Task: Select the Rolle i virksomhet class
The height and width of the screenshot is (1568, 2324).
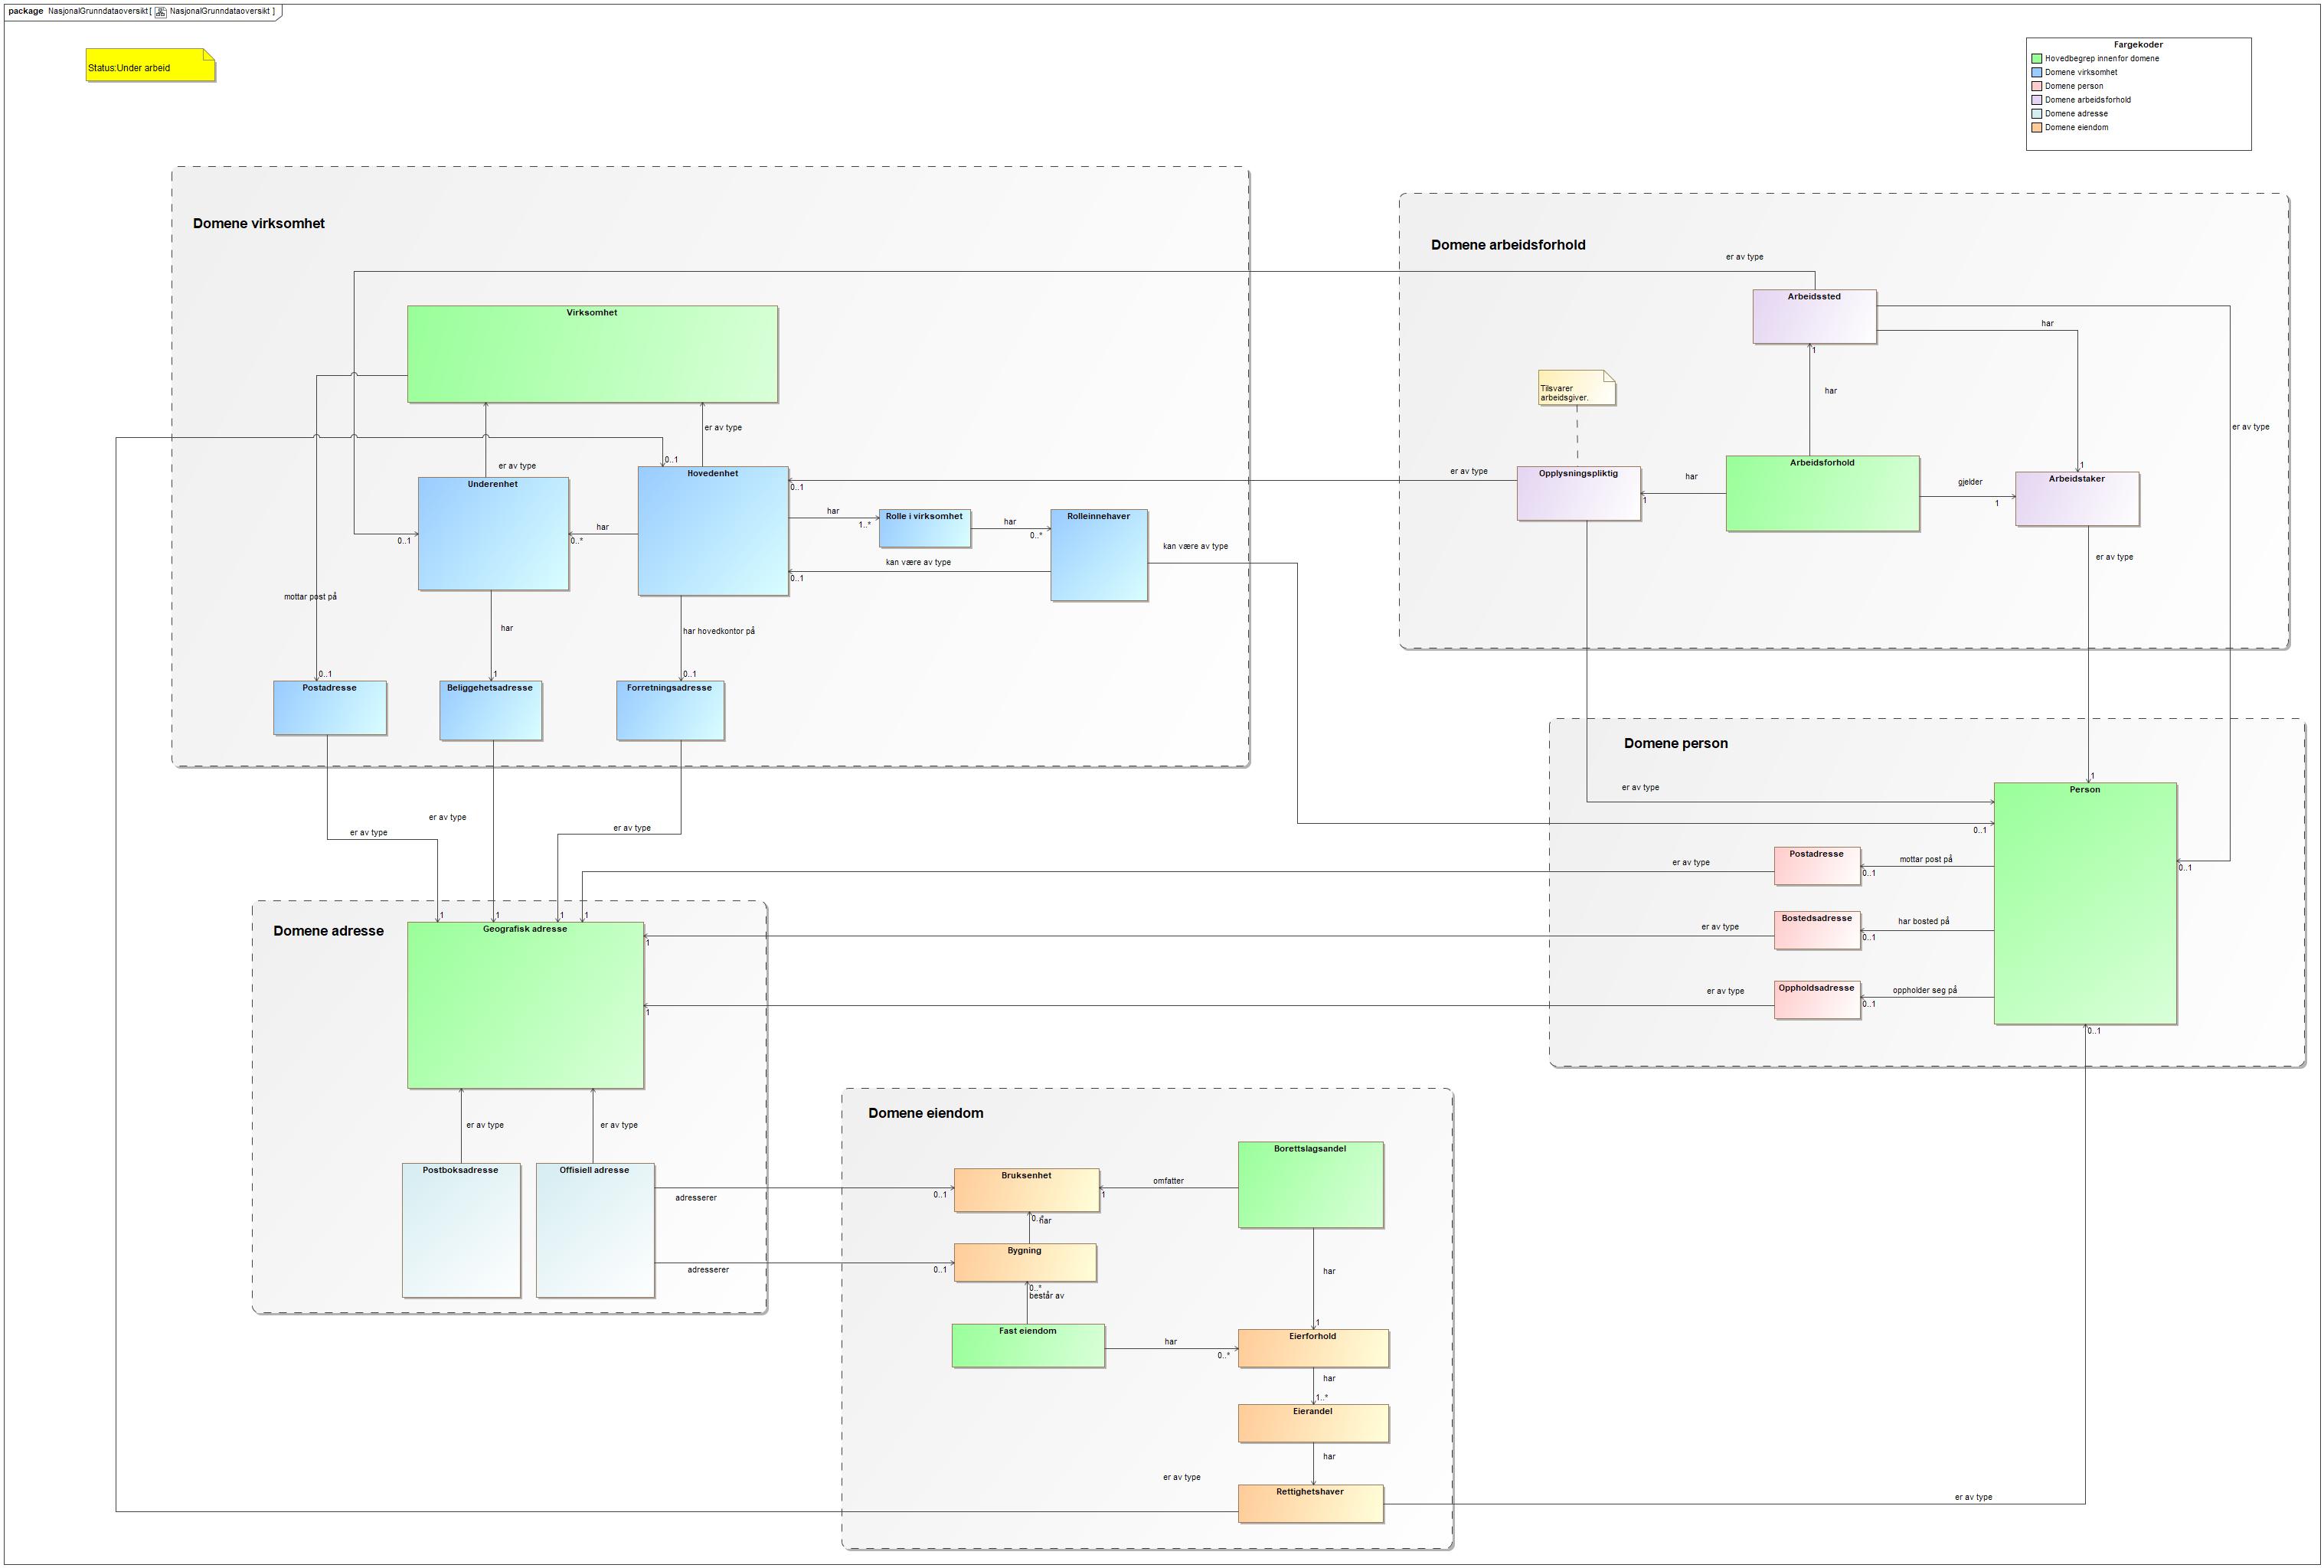Action: coord(924,528)
